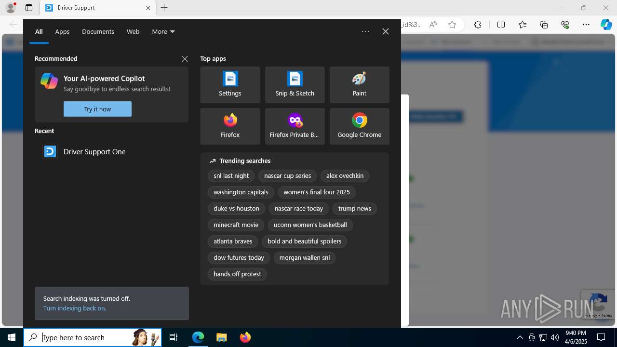
Task: Toggle Edge split screen
Action: coord(501,25)
